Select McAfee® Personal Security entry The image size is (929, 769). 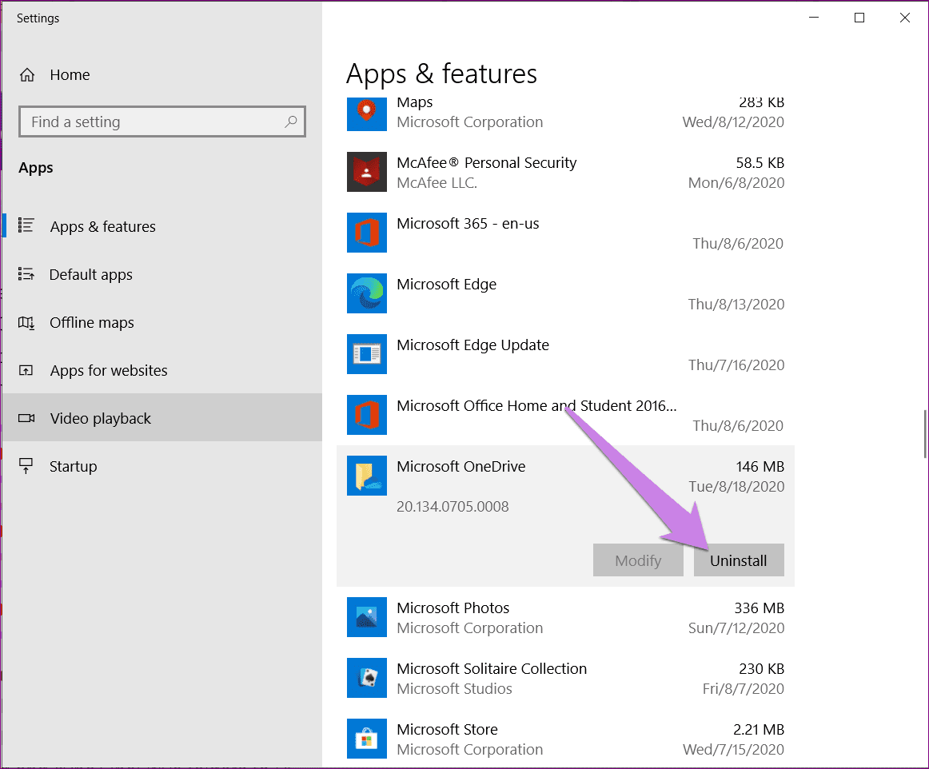pyautogui.click(x=486, y=162)
